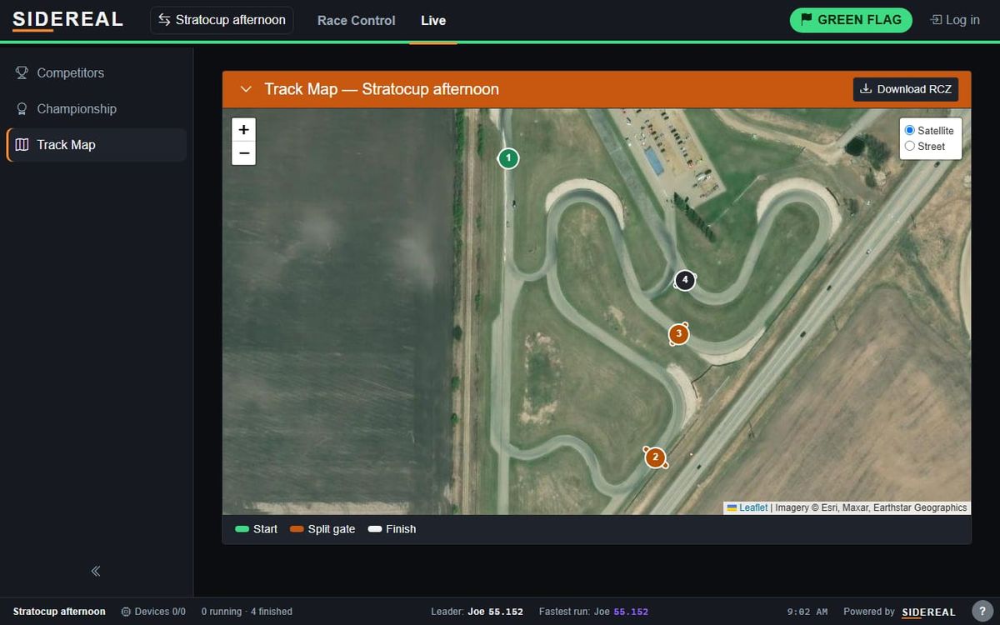
Task: Open the Leaflet attribution link
Action: click(747, 507)
